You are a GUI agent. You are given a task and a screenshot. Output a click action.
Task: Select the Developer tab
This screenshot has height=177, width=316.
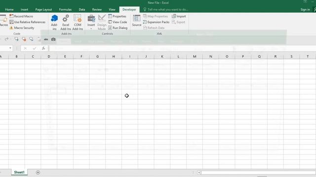coord(129,9)
